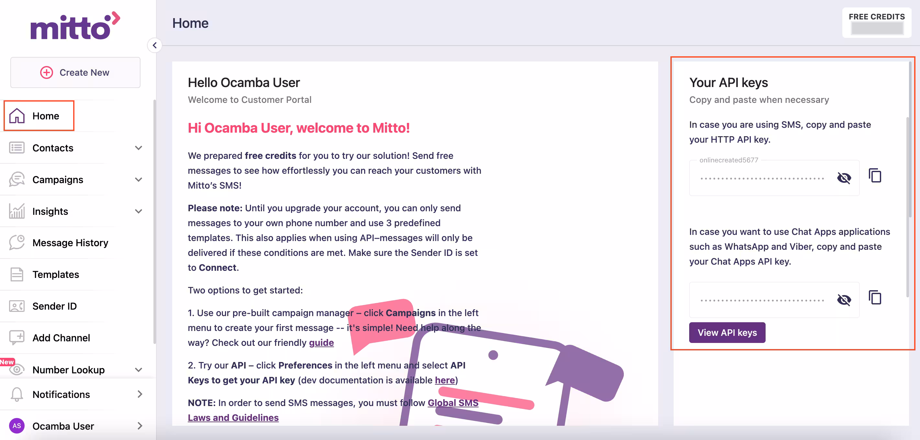Click the Campaigns chat bubble icon
The image size is (920, 440).
(x=17, y=180)
